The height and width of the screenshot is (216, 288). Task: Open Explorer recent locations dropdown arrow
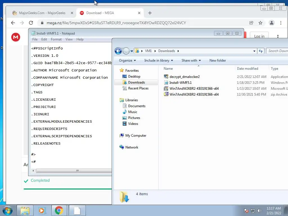coord(132,51)
